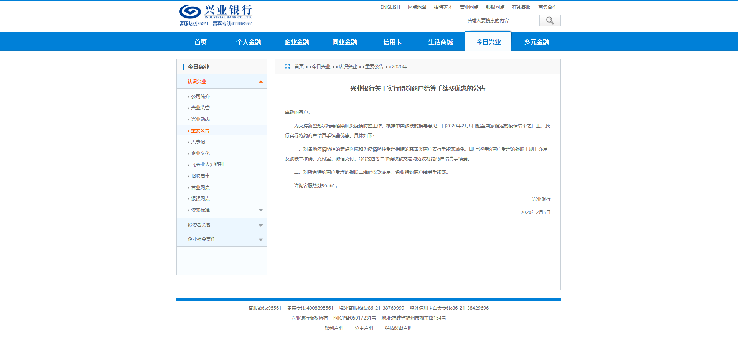This screenshot has width=738, height=356.
Task: Click the date text 2020年2月5日
Action: (535, 213)
